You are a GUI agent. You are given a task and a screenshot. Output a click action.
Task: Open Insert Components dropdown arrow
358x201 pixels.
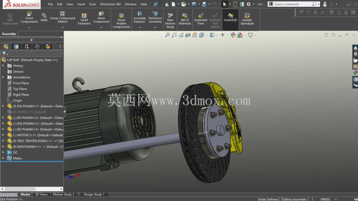pos(29,27)
